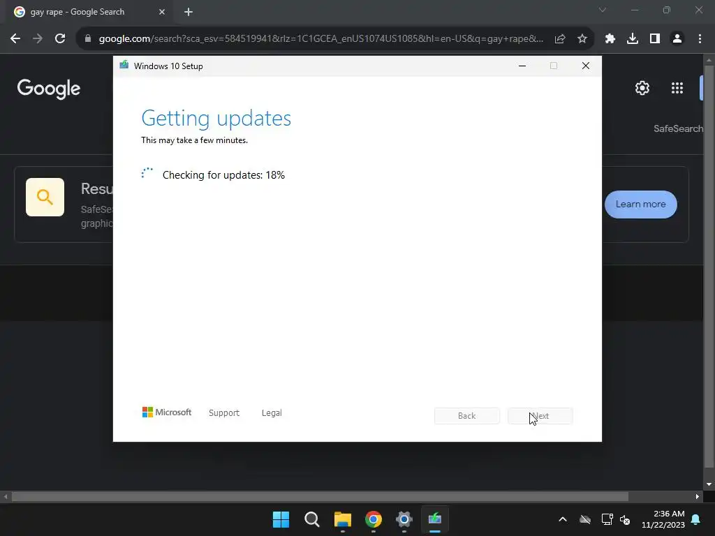Open Google apps grid

[677, 88]
